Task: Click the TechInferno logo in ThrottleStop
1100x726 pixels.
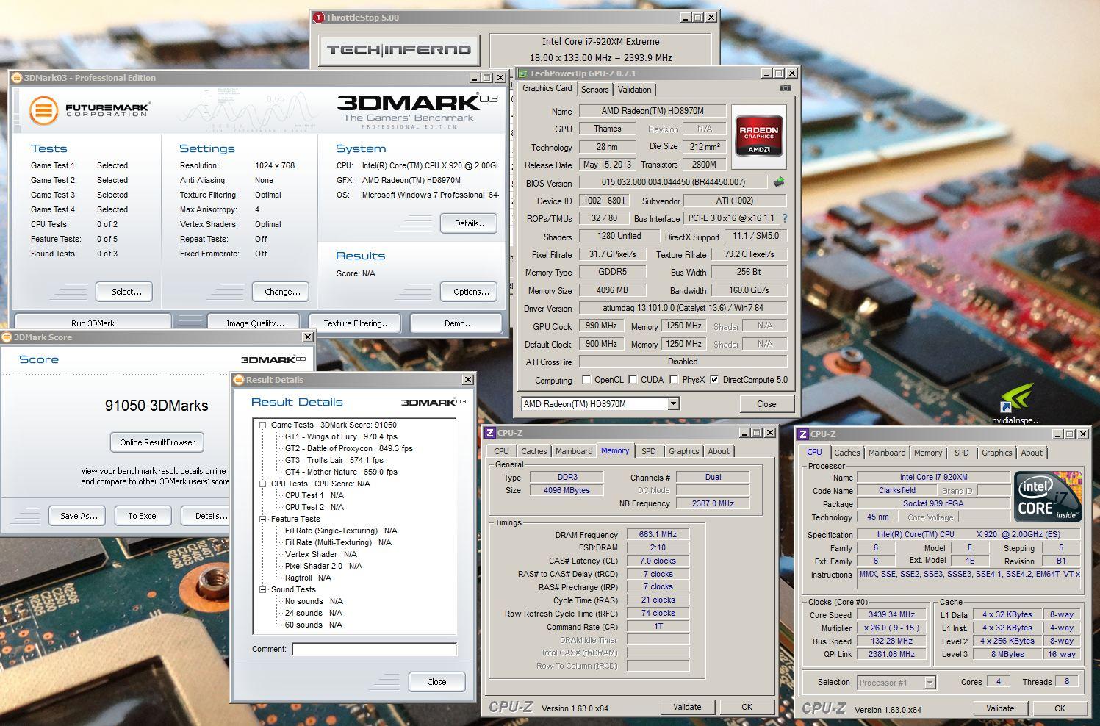Action: pos(399,50)
